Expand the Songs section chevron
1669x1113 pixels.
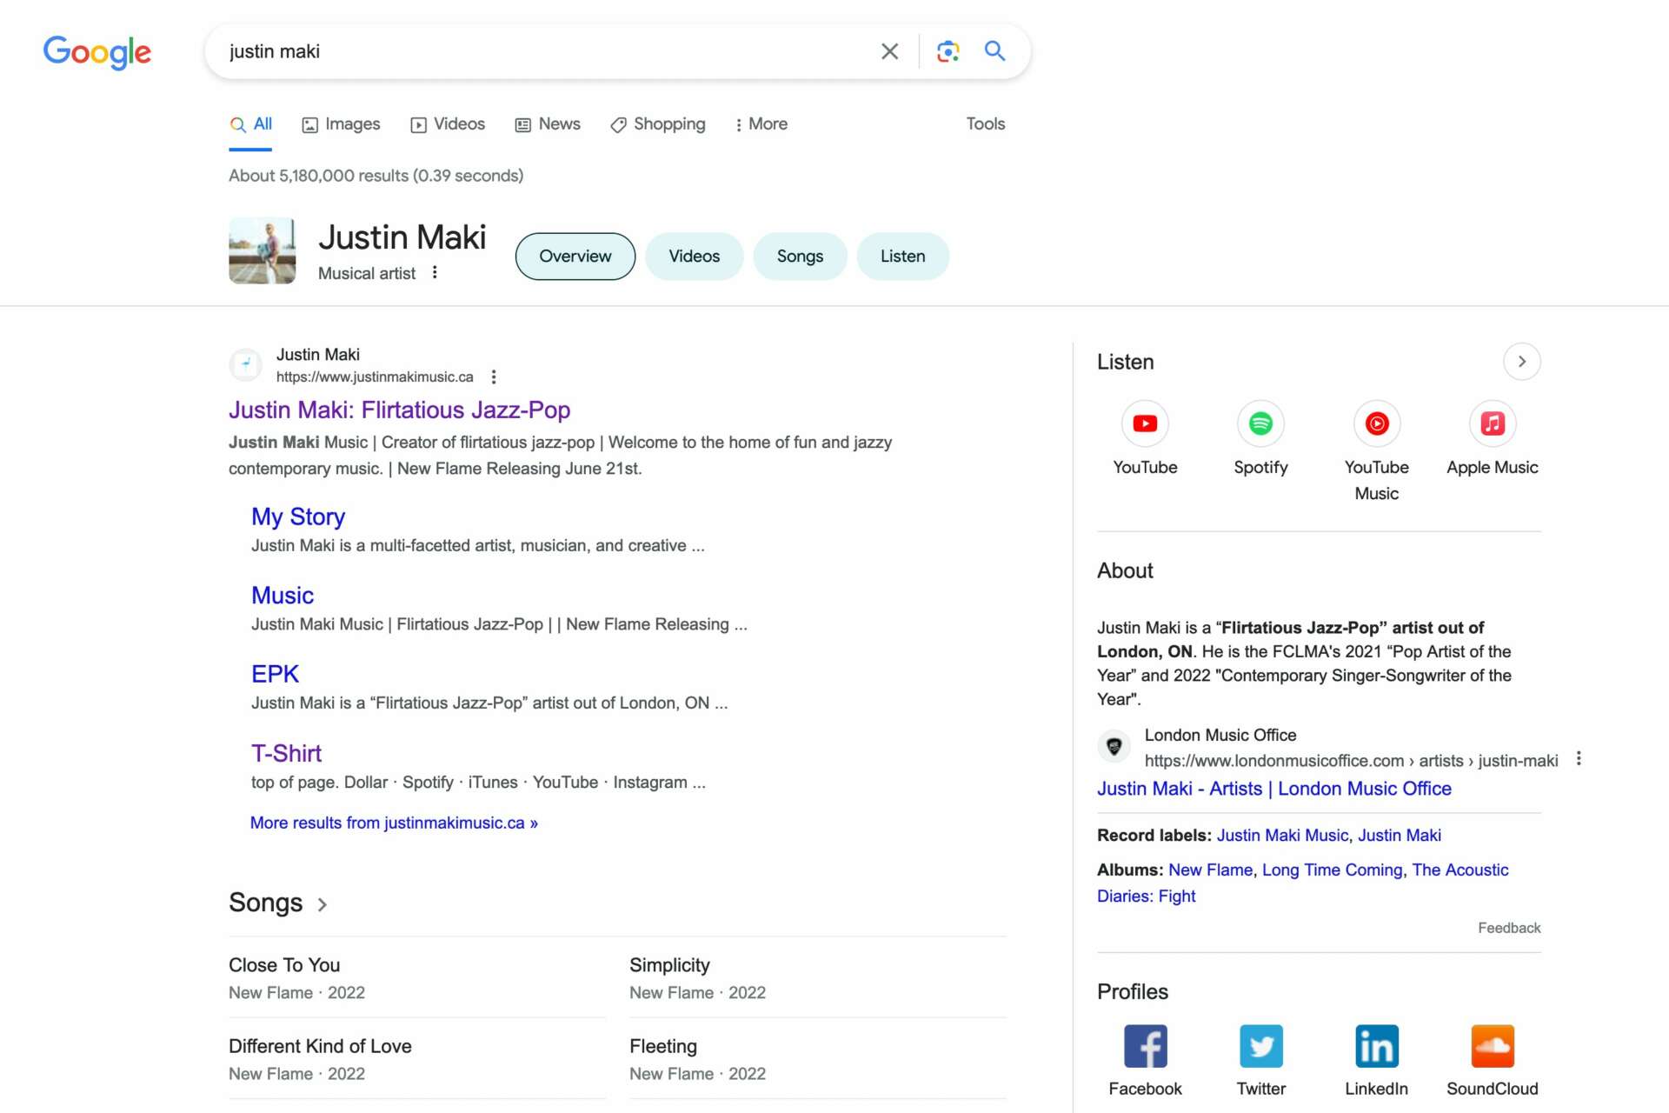click(322, 904)
